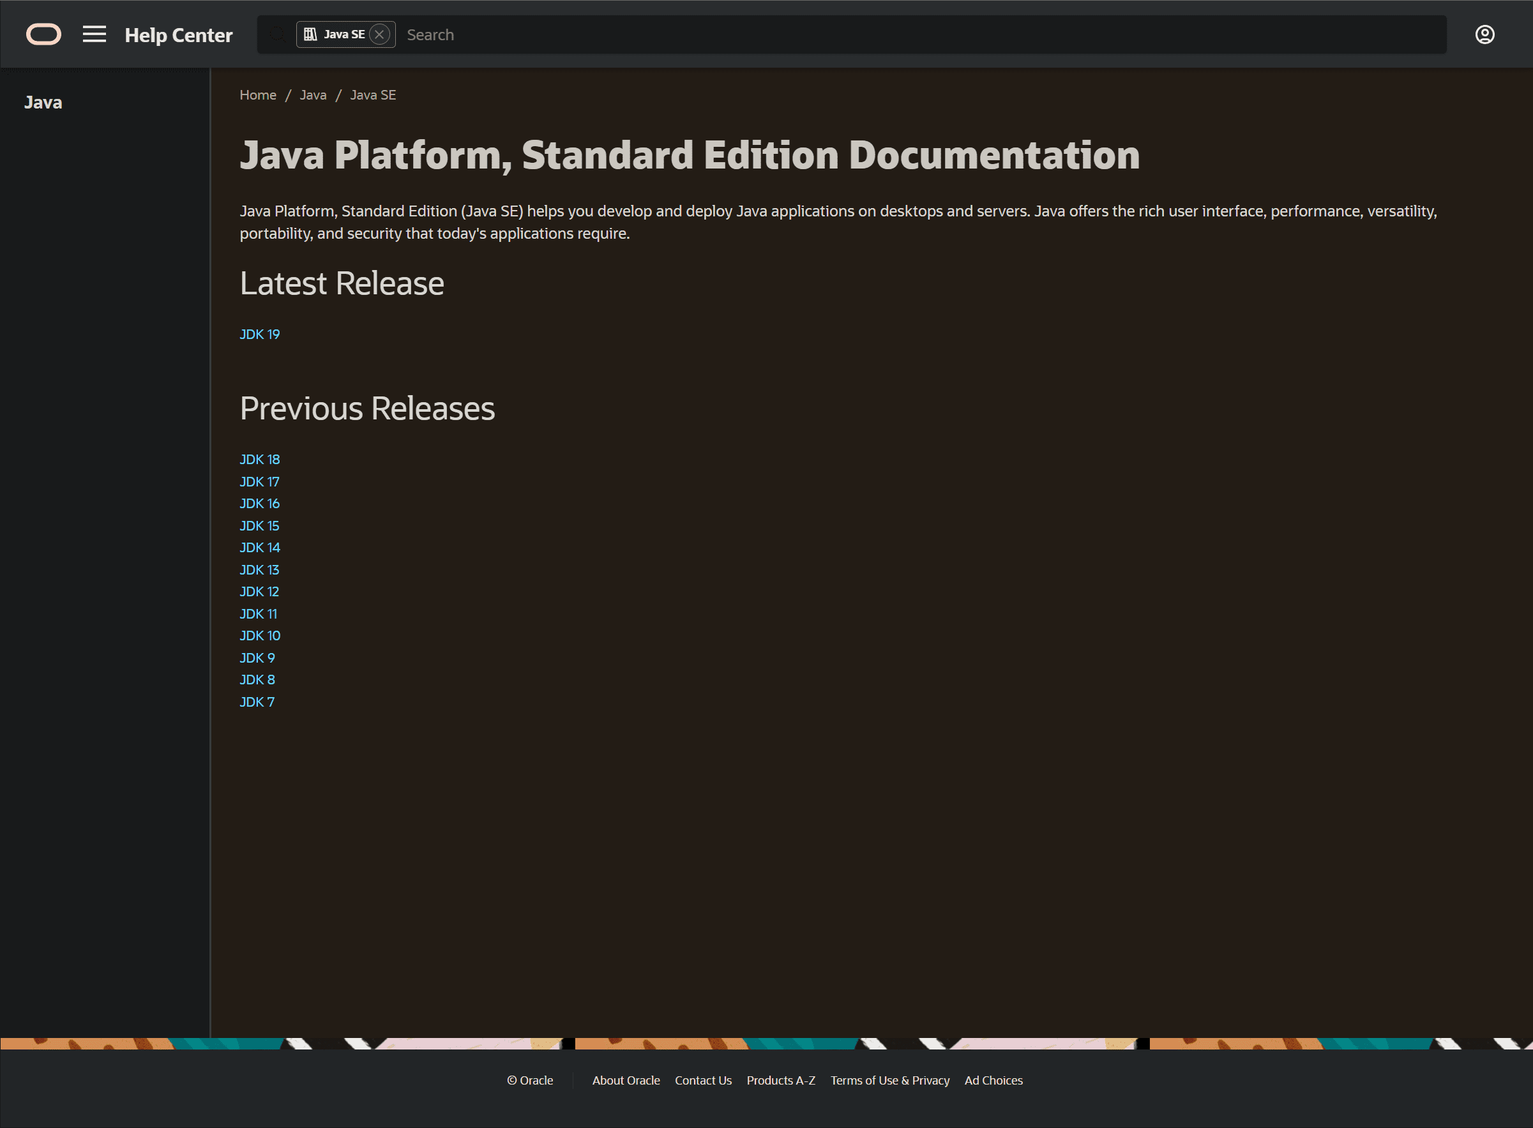Viewport: 1533px width, 1128px height.
Task: Select Java in the left sidebar
Action: 42,102
